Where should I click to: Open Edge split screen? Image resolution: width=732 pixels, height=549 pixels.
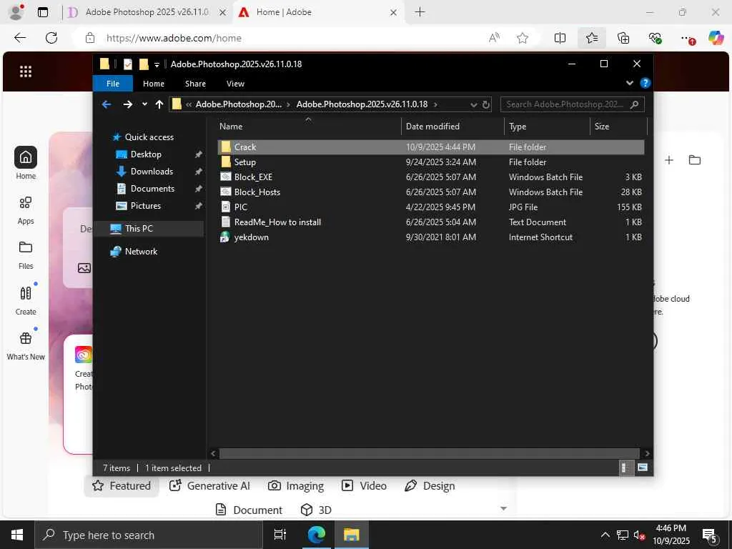(x=560, y=38)
